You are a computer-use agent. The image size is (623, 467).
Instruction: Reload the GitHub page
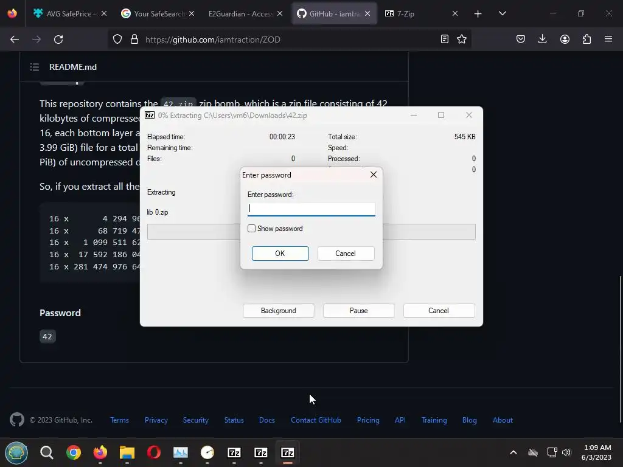[58, 40]
